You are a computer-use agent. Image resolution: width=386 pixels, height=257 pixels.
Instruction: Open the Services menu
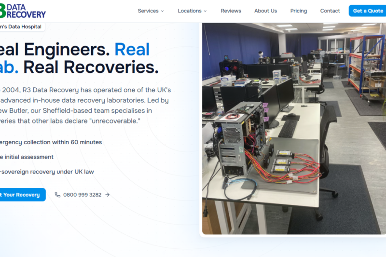tap(151, 11)
